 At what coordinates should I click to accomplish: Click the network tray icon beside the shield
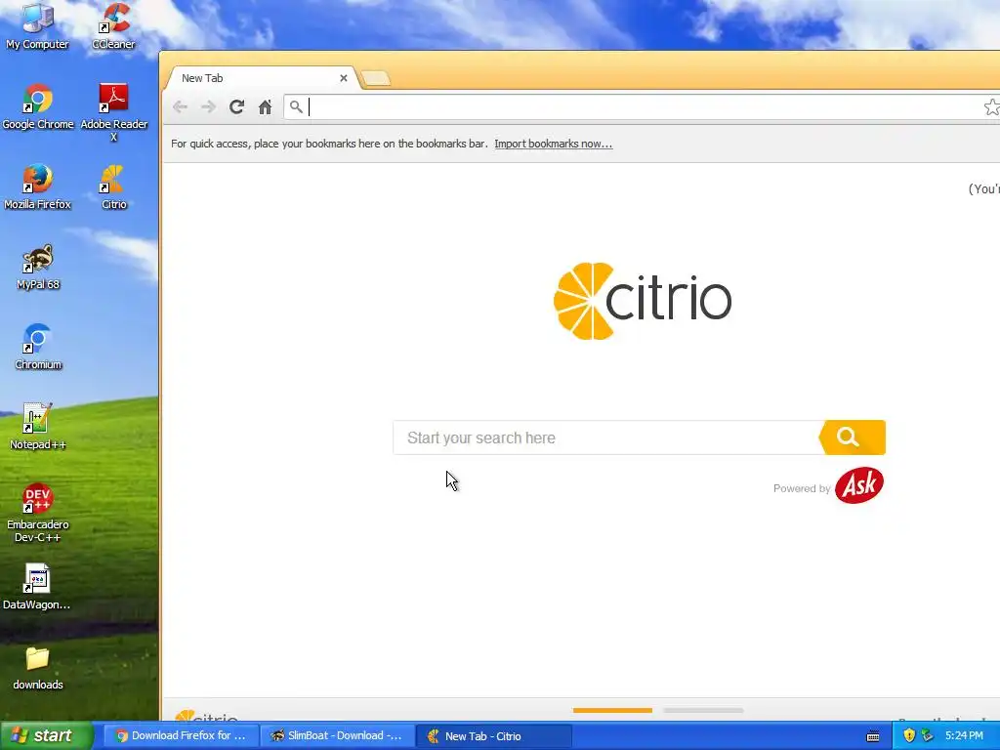[928, 735]
